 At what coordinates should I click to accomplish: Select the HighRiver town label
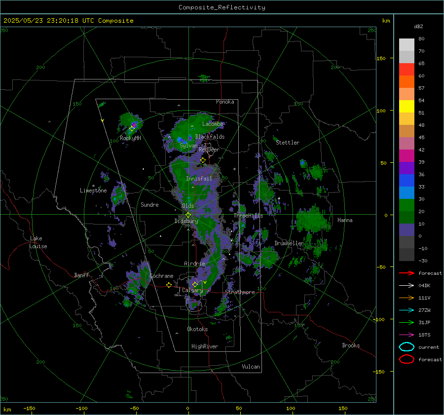coord(205,346)
